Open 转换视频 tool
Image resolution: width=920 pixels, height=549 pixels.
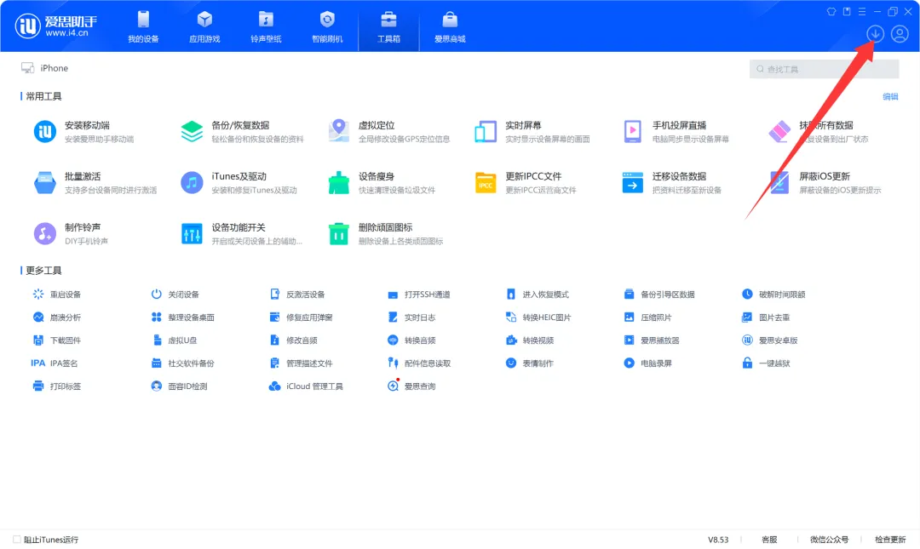pos(530,340)
